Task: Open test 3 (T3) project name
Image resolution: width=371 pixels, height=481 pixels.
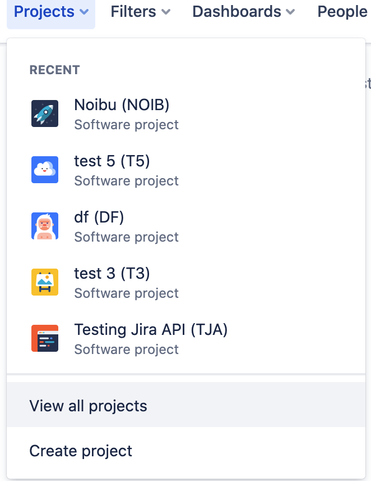Action: pos(112,273)
